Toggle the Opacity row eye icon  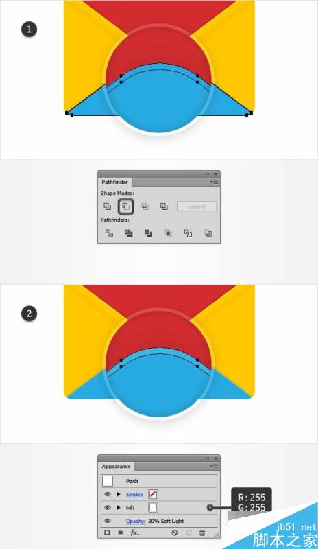108,521
